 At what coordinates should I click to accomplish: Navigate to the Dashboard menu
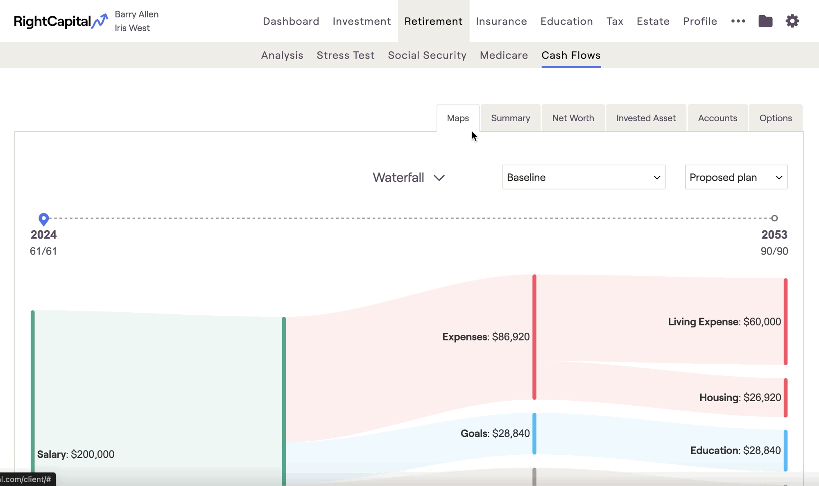point(291,21)
